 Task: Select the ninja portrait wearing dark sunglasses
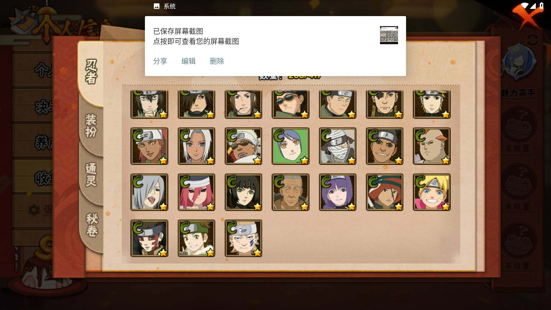[x=290, y=104]
